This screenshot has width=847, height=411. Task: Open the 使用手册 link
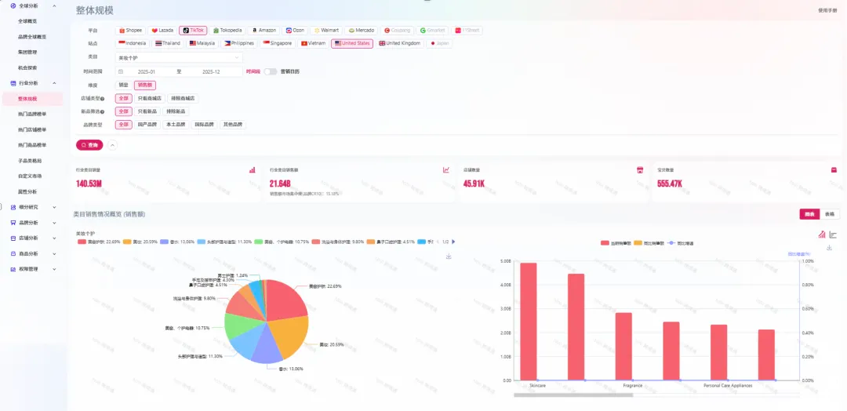pyautogui.click(x=827, y=10)
